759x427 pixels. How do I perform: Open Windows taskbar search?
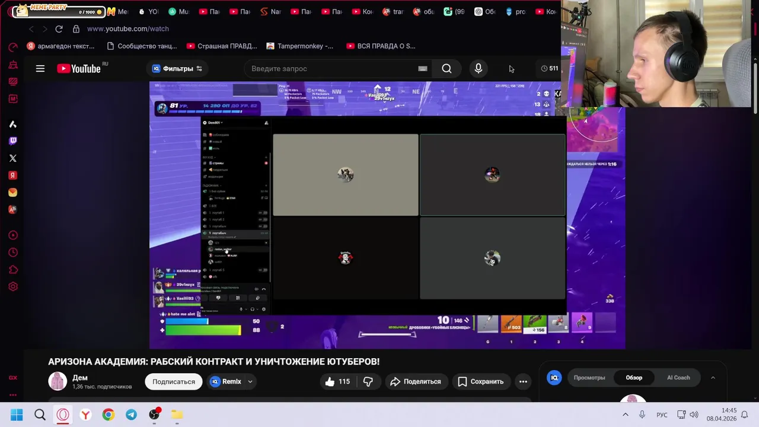tap(40, 415)
